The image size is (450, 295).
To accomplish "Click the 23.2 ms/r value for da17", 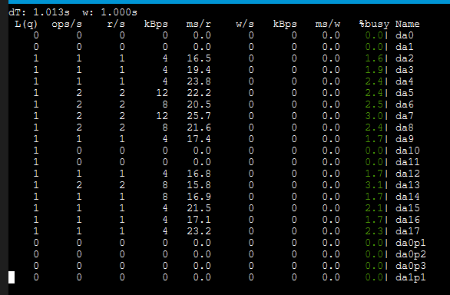I will (199, 231).
